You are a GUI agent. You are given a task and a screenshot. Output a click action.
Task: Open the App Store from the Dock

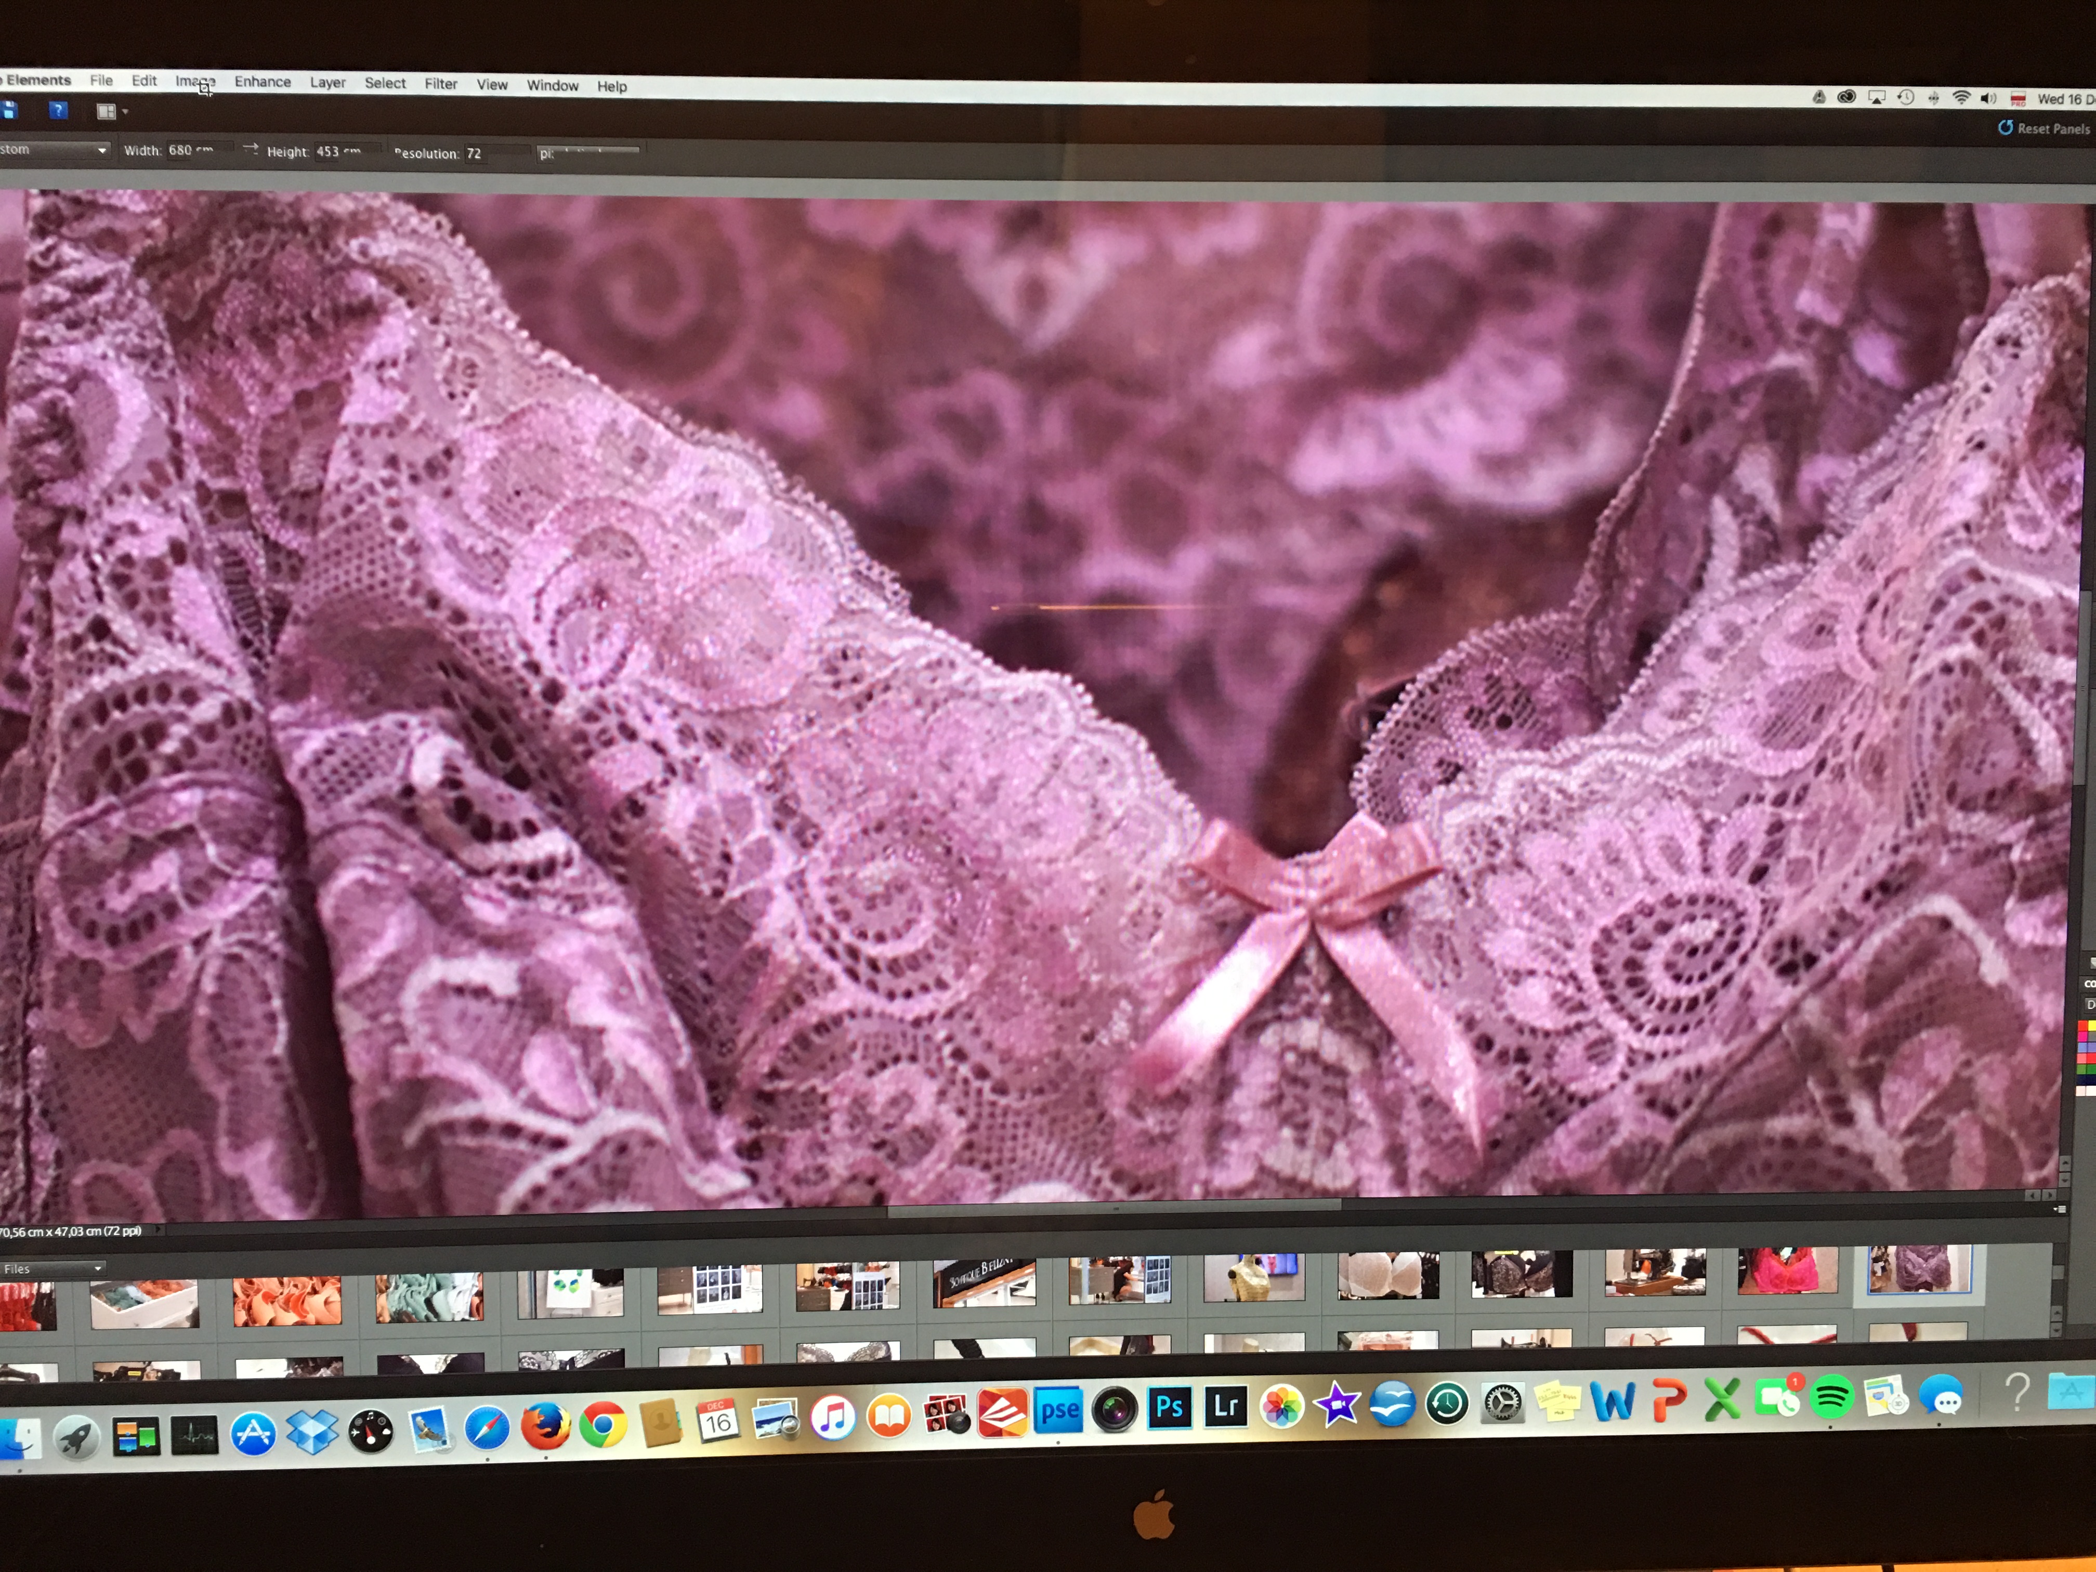click(x=253, y=1434)
